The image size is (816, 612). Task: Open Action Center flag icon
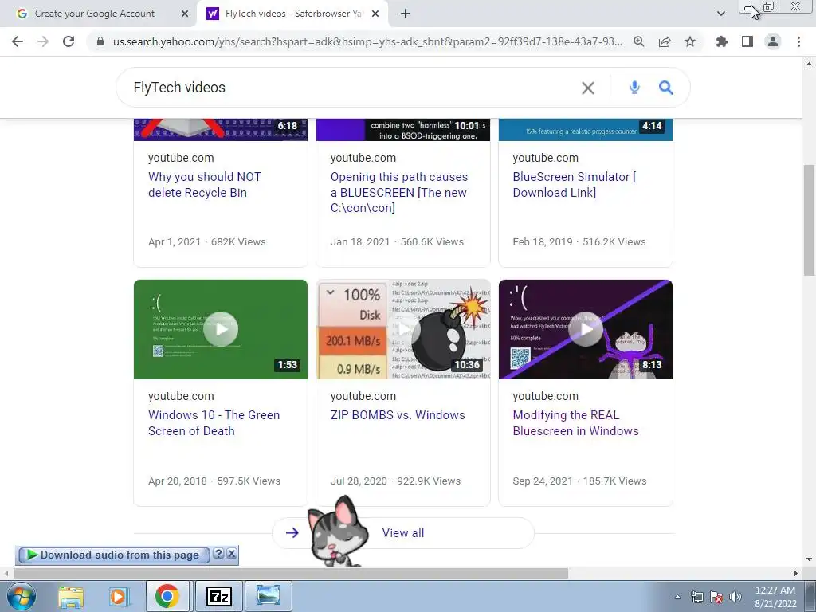716,597
